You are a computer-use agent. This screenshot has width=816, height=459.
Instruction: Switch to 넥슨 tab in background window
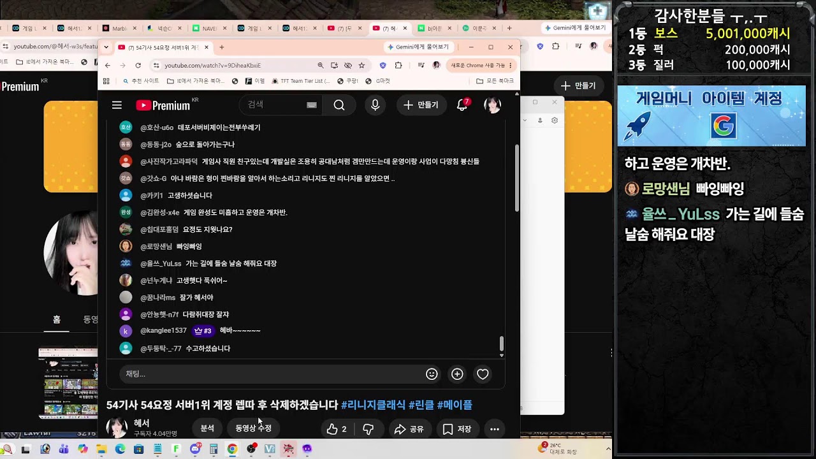163,28
